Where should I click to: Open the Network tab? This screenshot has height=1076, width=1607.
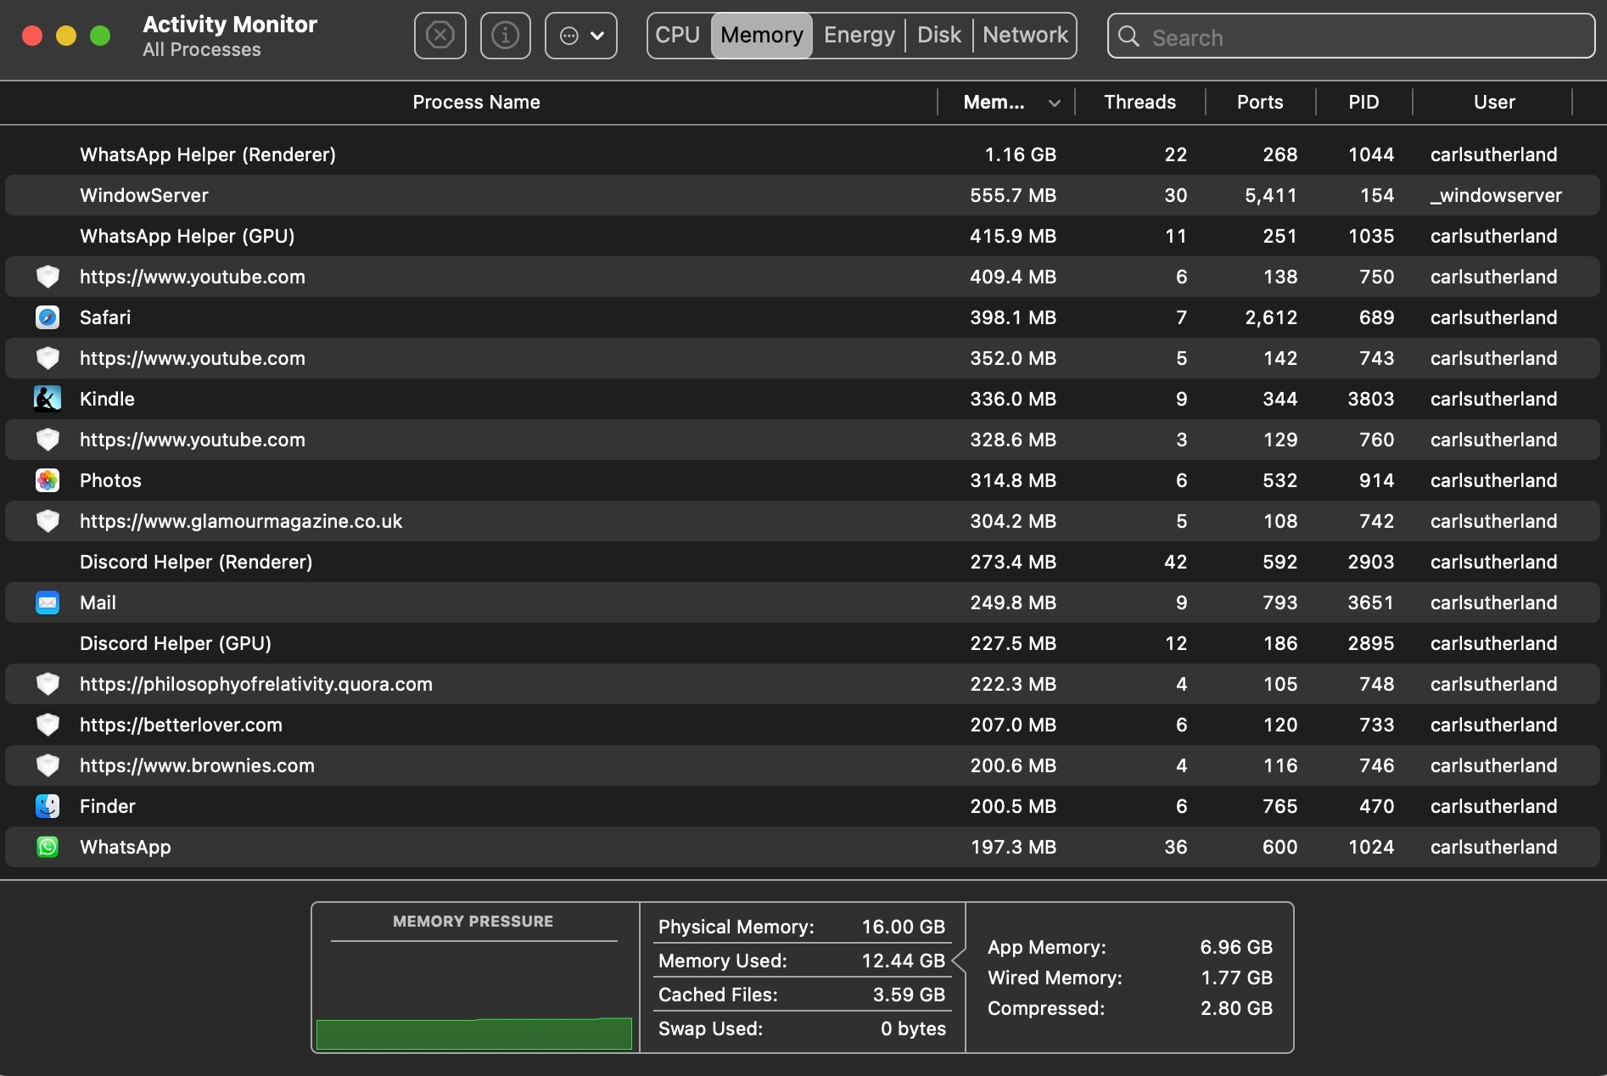[x=1025, y=36]
